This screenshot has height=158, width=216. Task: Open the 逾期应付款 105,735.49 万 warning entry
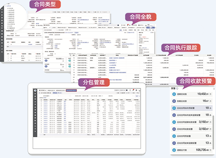click(x=192, y=150)
